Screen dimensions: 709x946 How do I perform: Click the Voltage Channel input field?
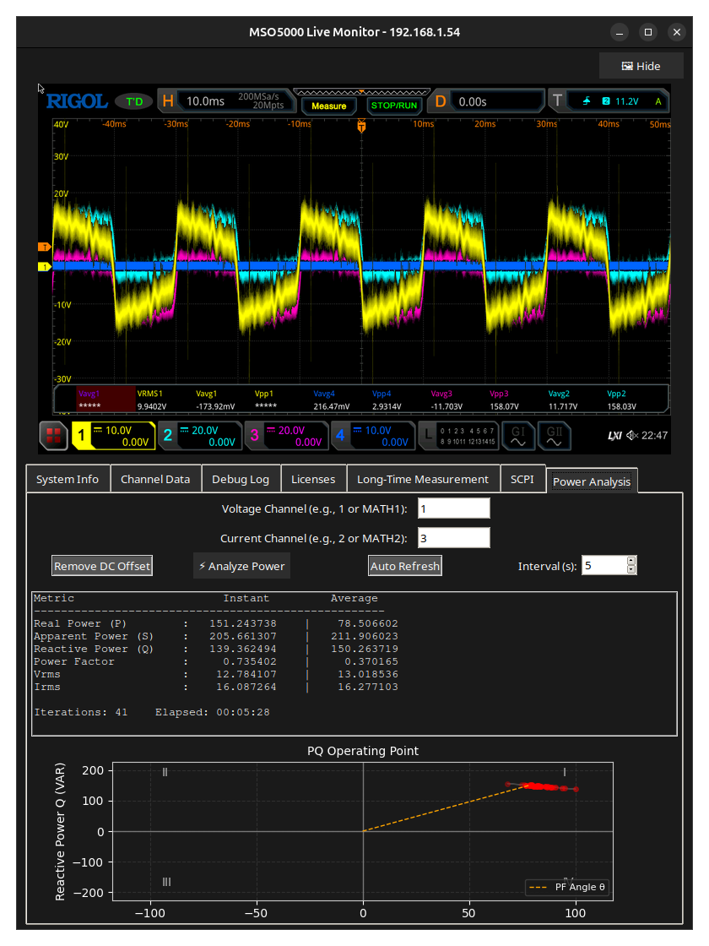[x=453, y=508]
